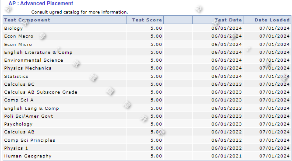Viewport: 292px width, 161px height.
Task: Click the Calculus AB test component
Action: 19,132
